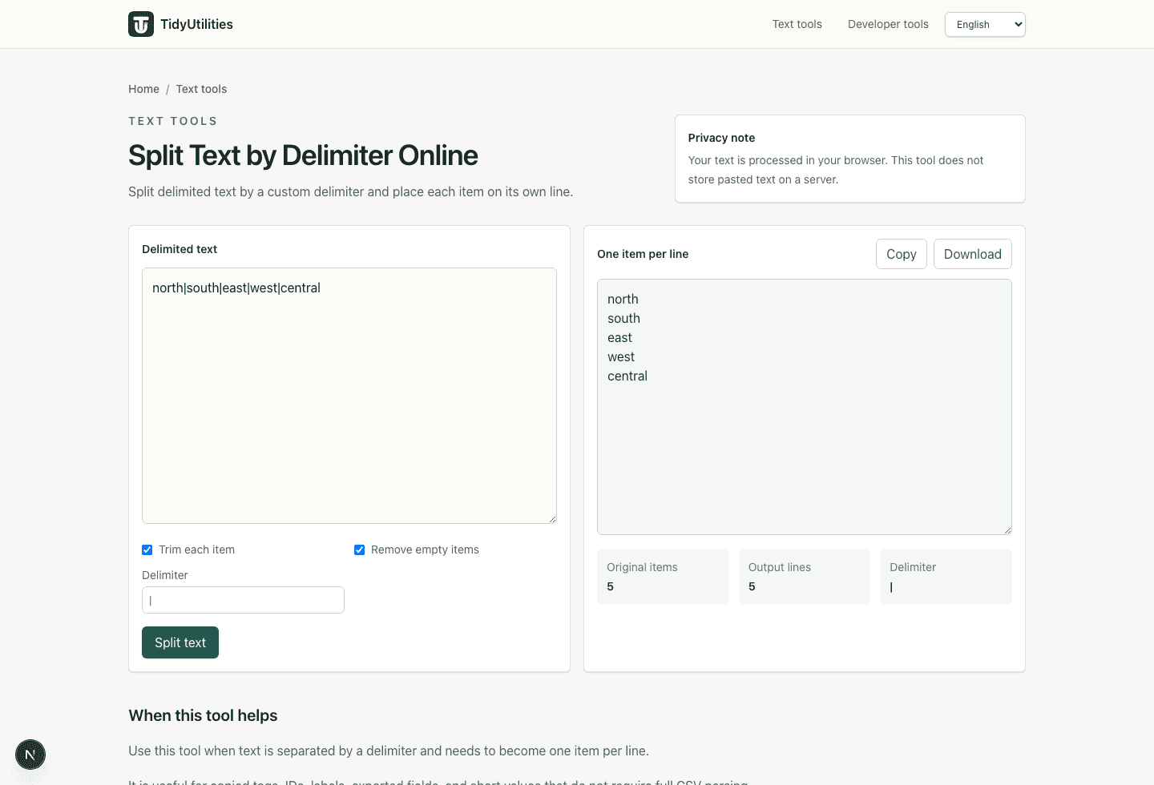The height and width of the screenshot is (785, 1154).
Task: Open the Developer tools nav menu
Action: pyautogui.click(x=888, y=24)
